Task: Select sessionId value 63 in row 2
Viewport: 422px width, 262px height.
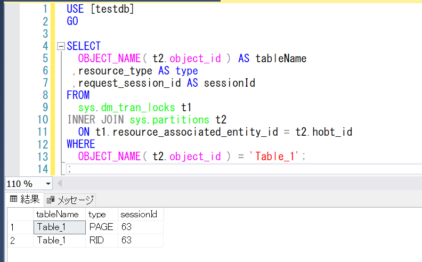Action: tap(141, 241)
